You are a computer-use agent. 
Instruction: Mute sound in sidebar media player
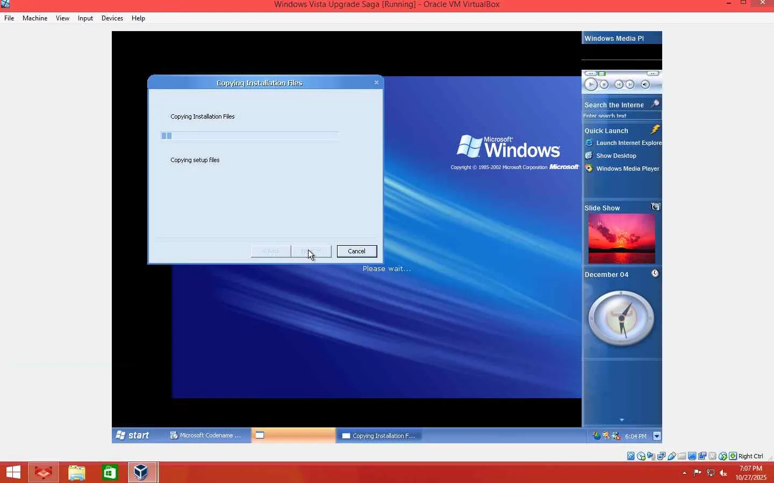646,84
